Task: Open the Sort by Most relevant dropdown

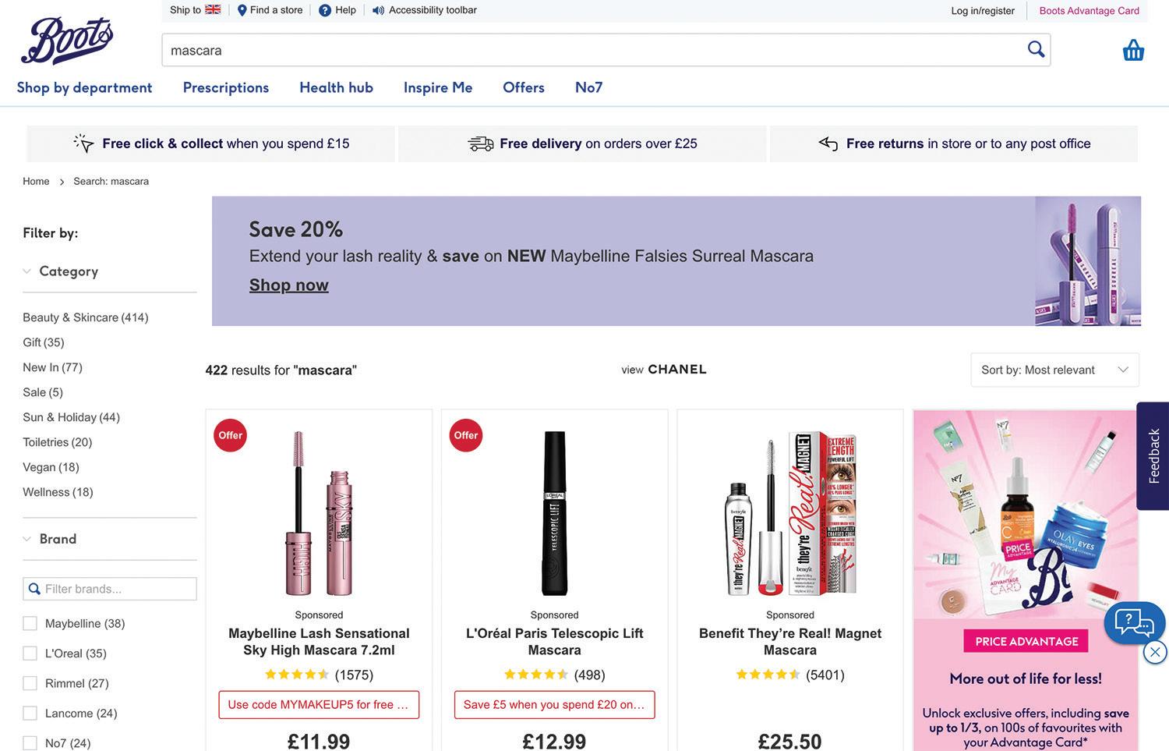Action: tap(1054, 370)
